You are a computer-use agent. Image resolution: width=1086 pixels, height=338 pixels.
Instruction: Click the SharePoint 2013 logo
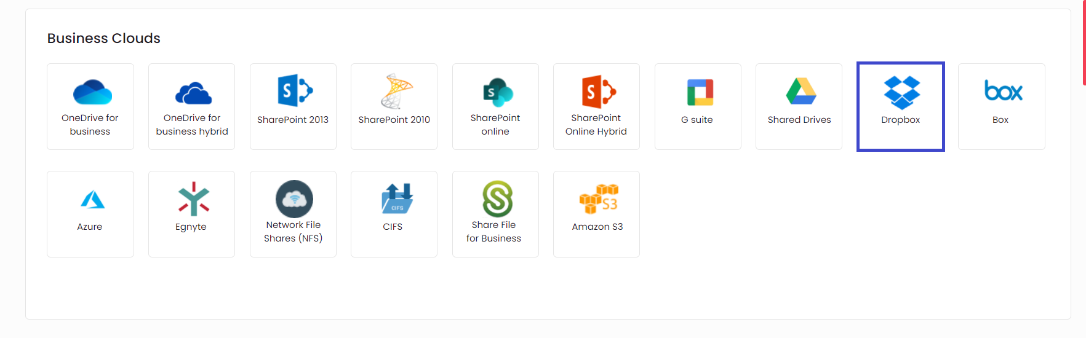[x=295, y=91]
